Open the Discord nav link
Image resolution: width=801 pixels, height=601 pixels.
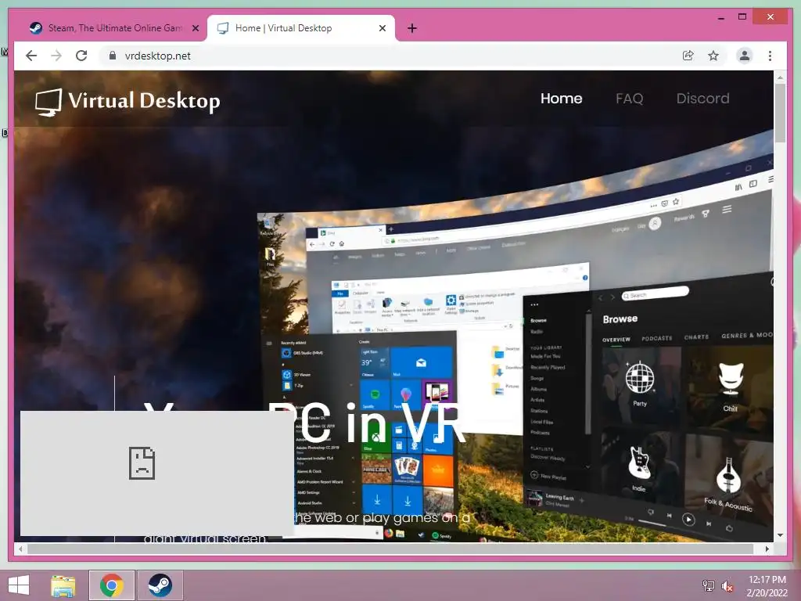(702, 98)
